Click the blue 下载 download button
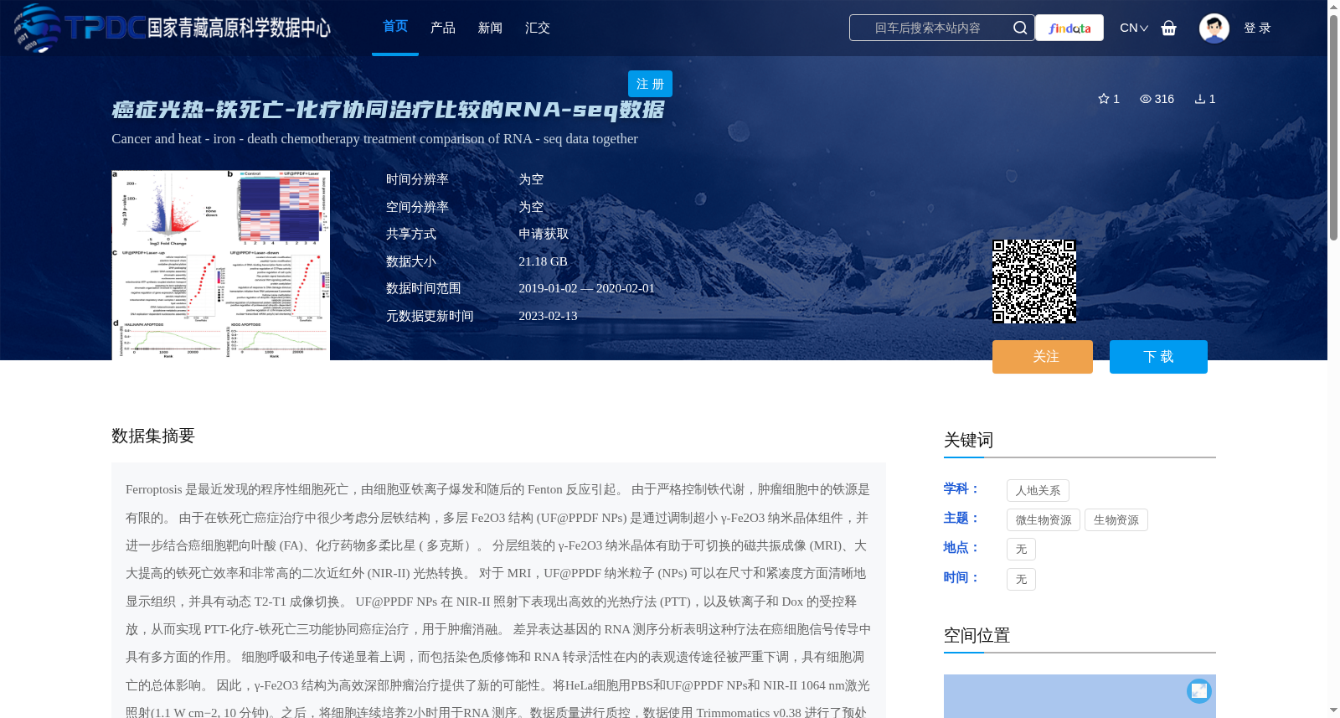The height and width of the screenshot is (718, 1340). (1158, 357)
